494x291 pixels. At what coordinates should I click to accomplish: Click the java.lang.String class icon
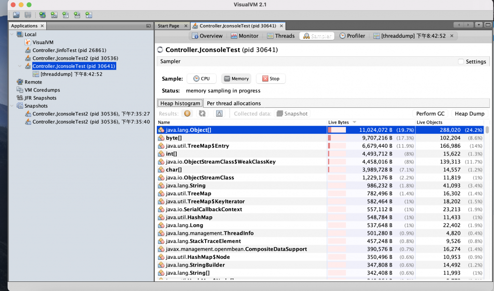(x=161, y=185)
